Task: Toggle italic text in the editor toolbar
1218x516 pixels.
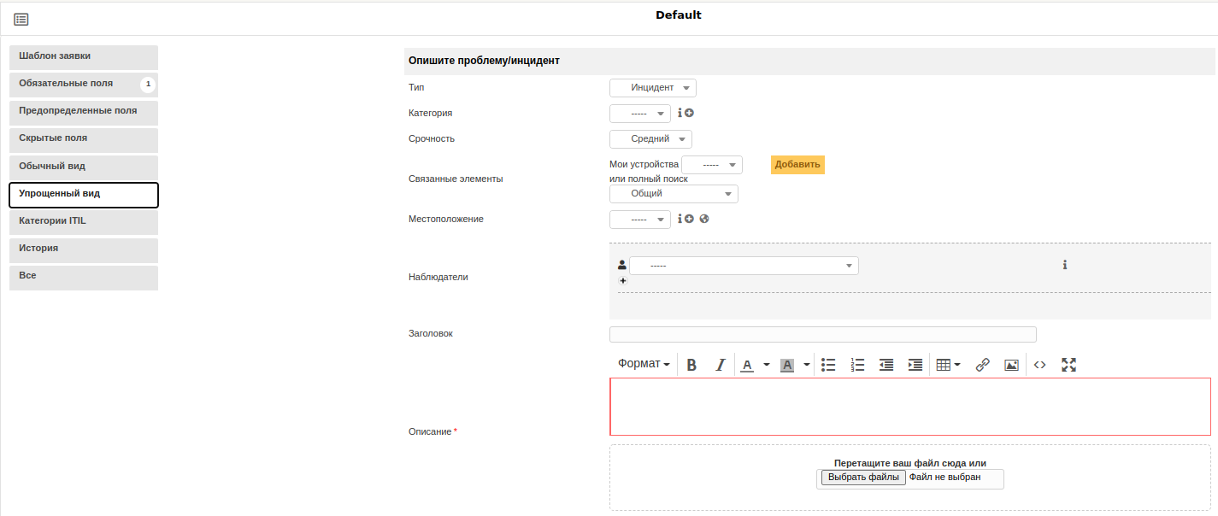Action: point(720,365)
